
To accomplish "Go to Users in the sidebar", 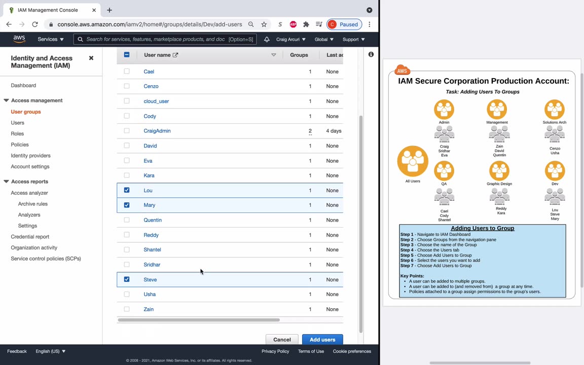I will tap(18, 123).
